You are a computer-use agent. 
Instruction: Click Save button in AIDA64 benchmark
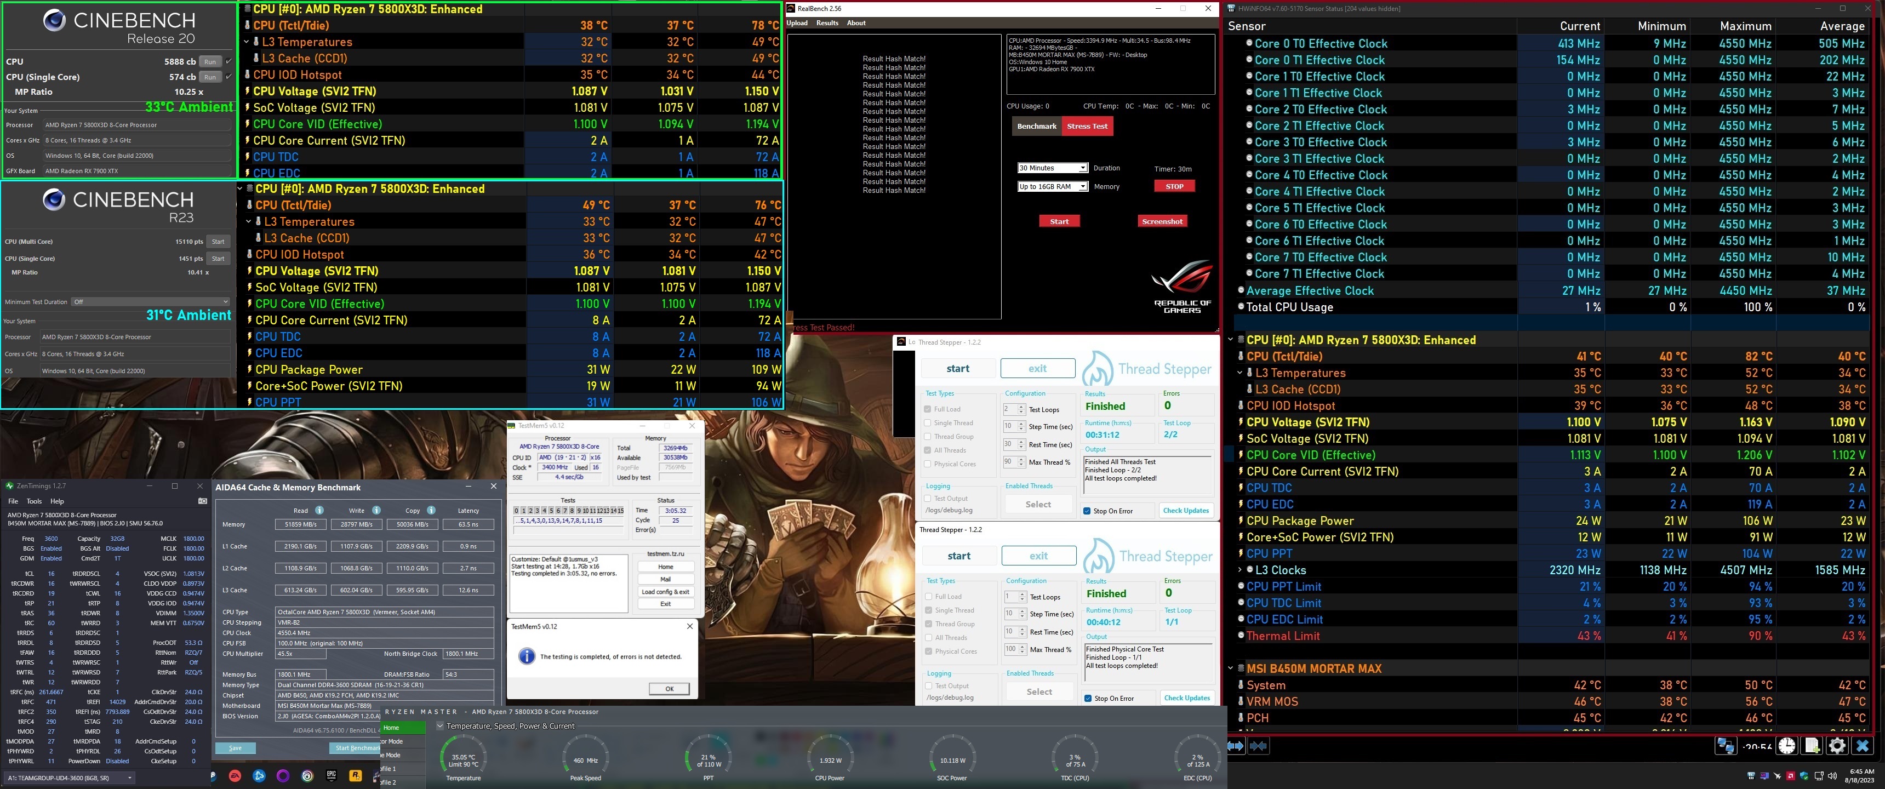[x=235, y=748]
